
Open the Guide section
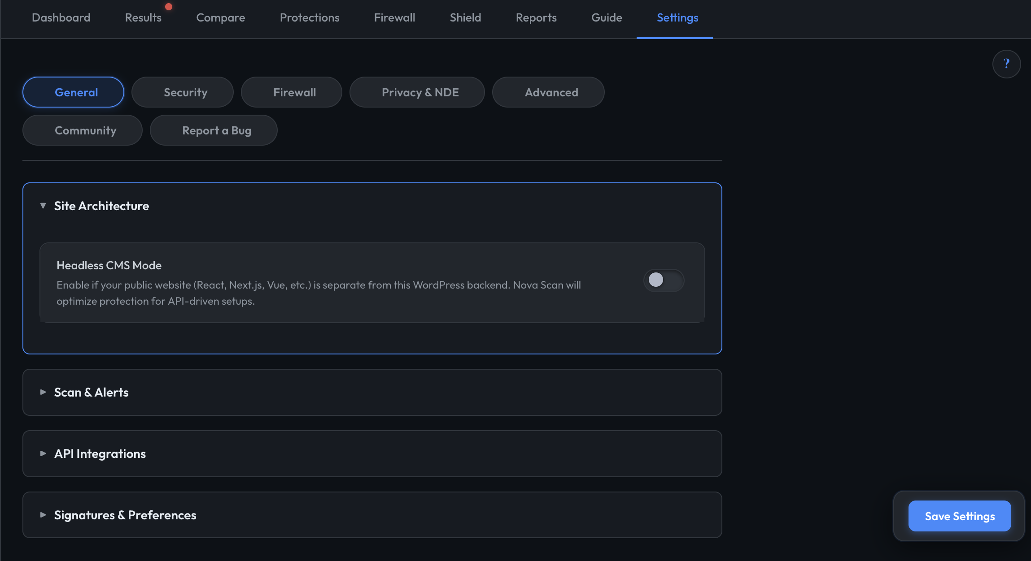[607, 17]
